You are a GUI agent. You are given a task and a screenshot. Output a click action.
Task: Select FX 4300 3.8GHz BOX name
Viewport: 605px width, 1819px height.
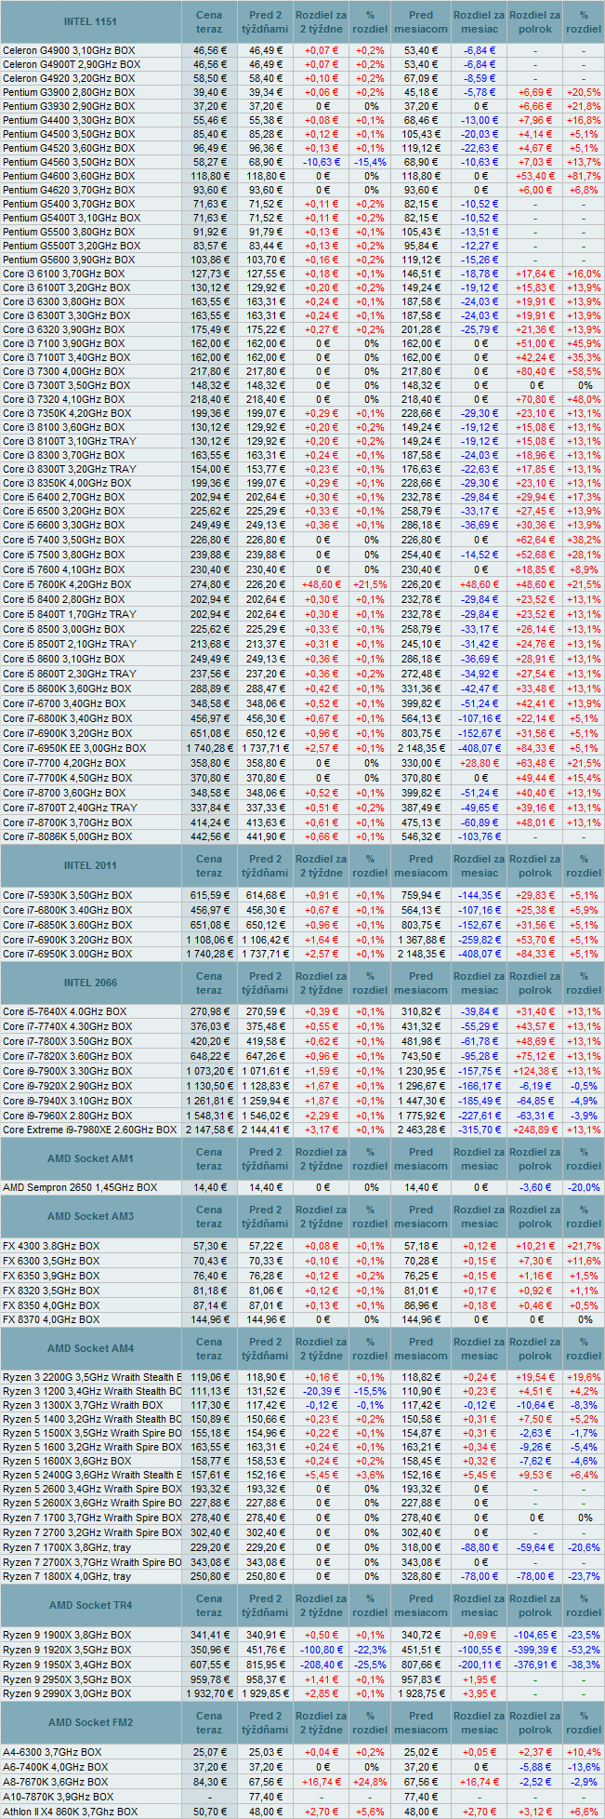coord(51,1246)
